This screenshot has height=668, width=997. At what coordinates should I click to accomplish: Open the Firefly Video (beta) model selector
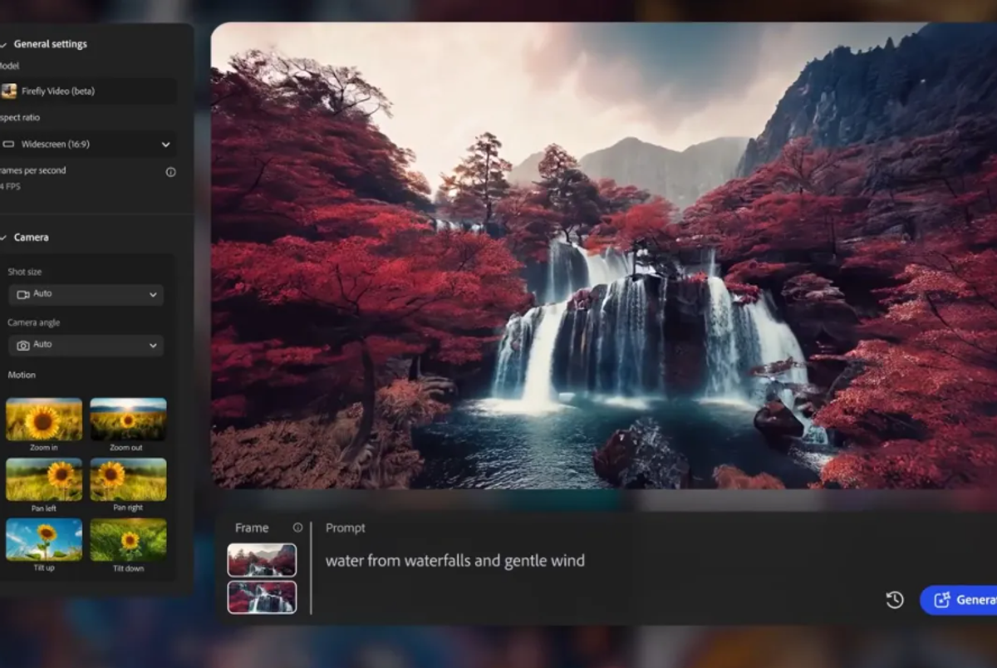coord(87,91)
